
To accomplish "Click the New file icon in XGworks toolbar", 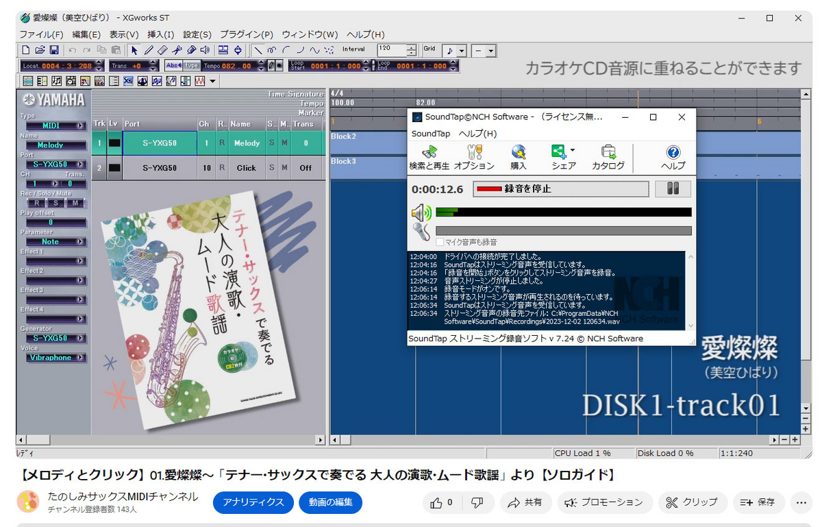I will 26,49.
